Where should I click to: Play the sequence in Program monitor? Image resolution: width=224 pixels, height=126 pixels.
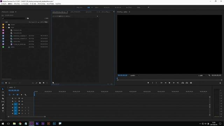(169, 83)
